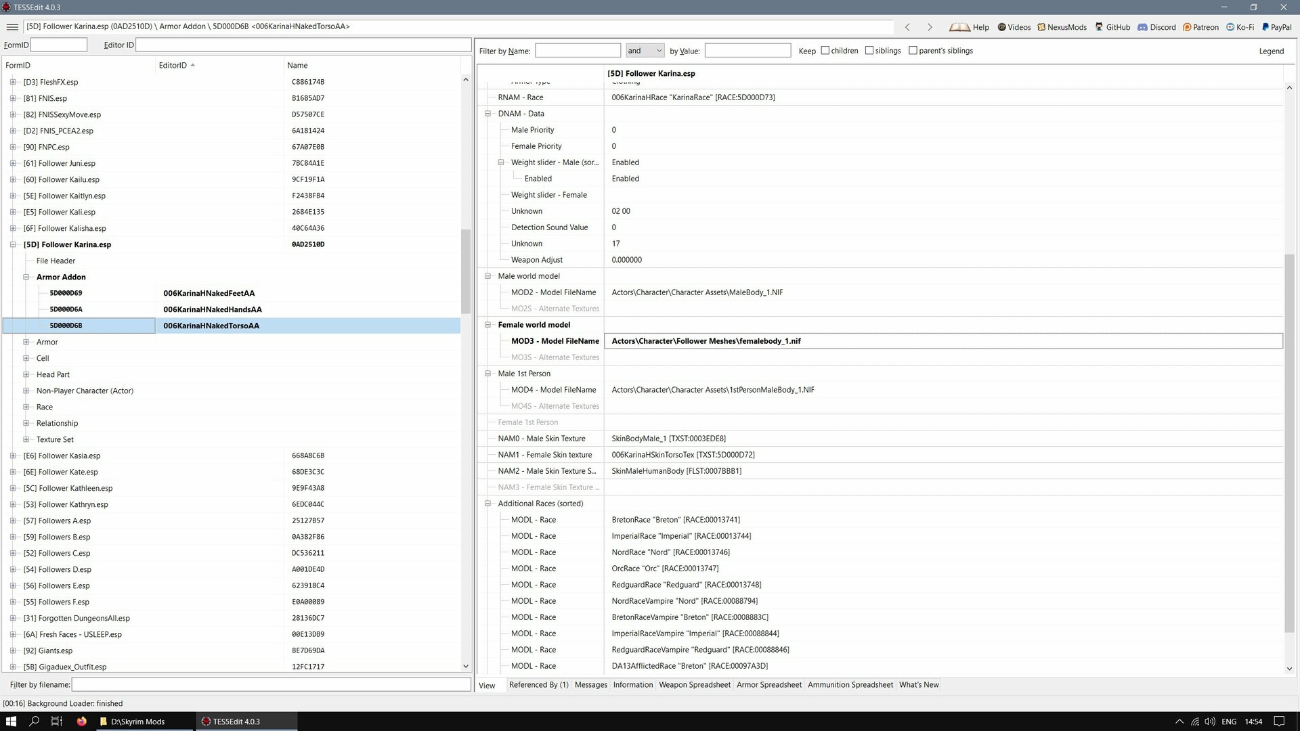This screenshot has height=731, width=1300.
Task: Open the PayPal link icon
Action: point(1265,27)
